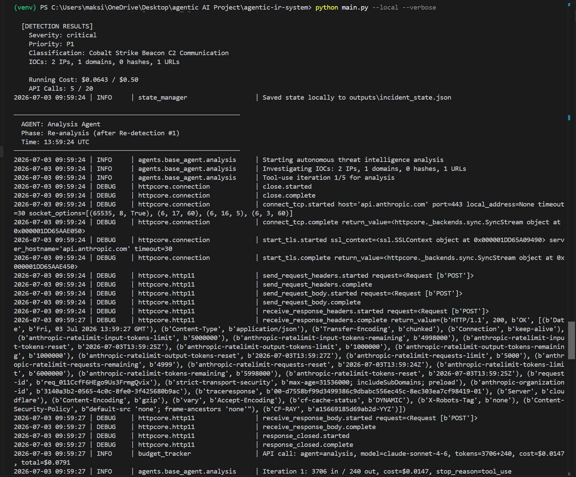This screenshot has height=477, width=576.
Task: Click main.py in the command line
Action: 355,8
